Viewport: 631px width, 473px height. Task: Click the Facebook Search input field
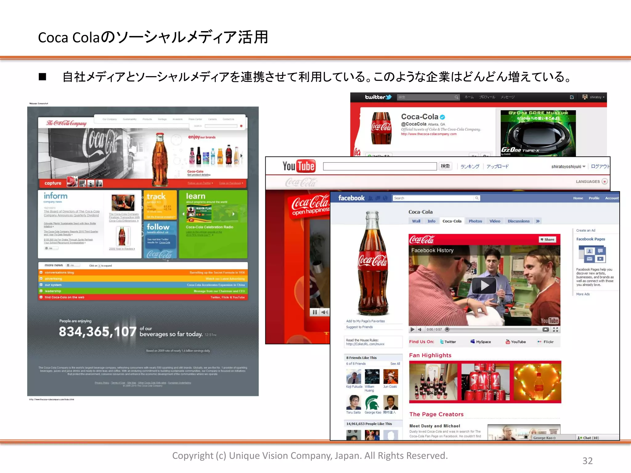[x=433, y=198]
